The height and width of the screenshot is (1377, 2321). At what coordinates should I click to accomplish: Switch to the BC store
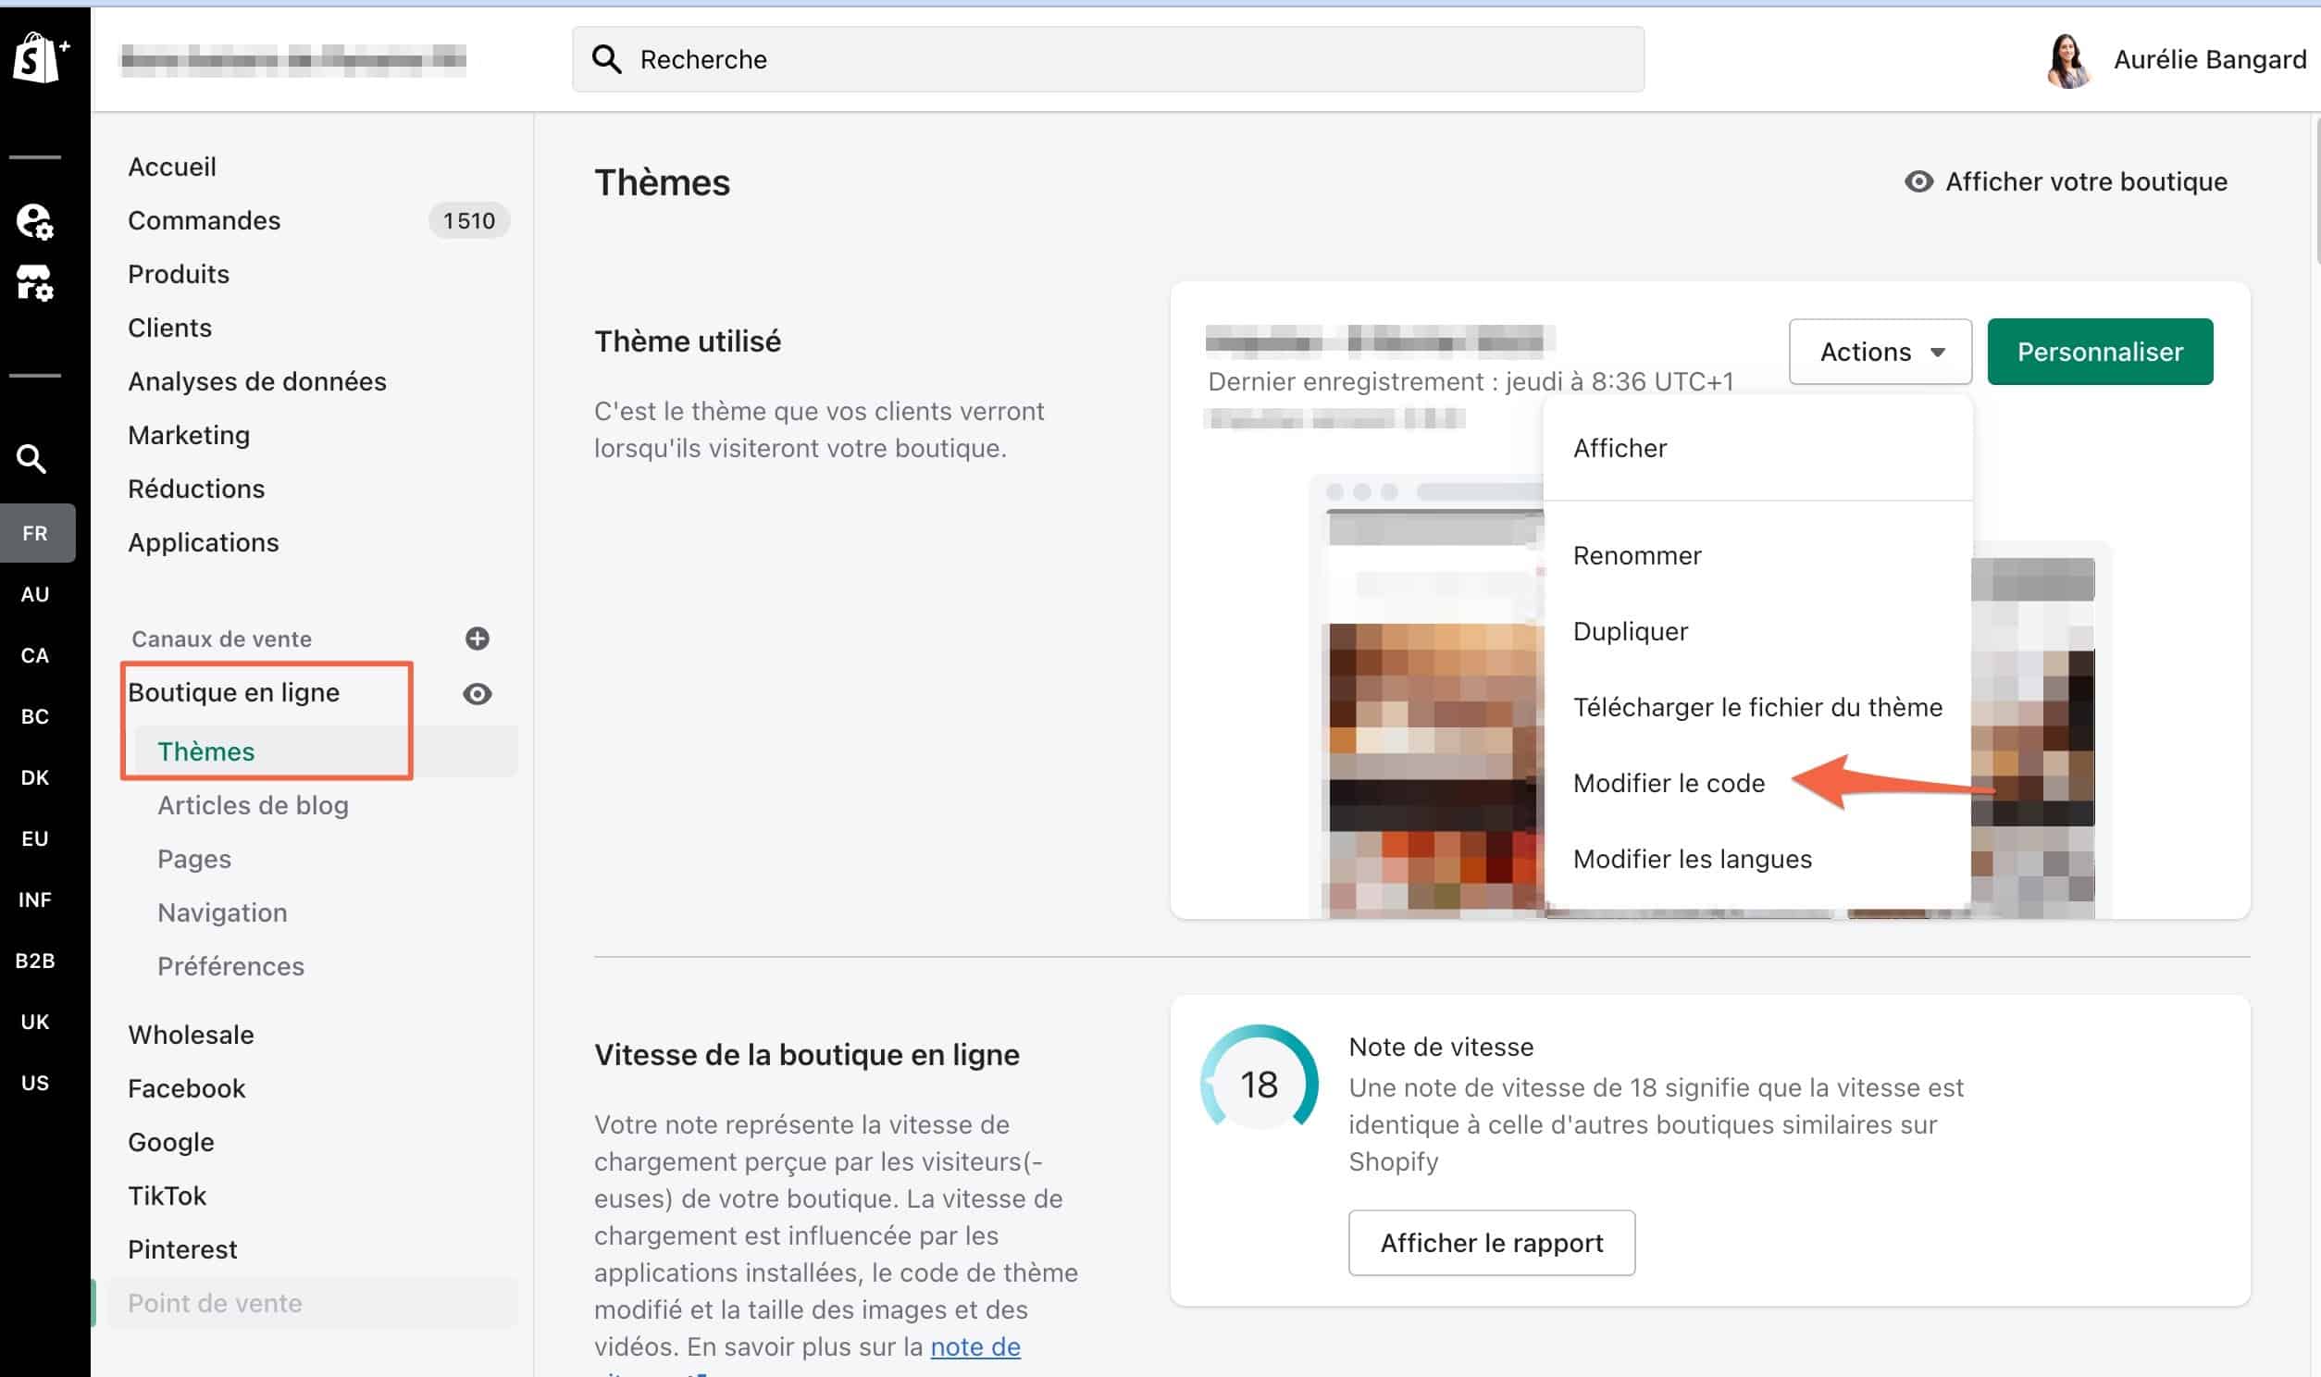tap(35, 716)
